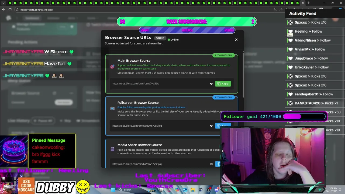Viewport: 345px width, 194px height.
Task: Go back in the browser
Action: pos(3,10)
